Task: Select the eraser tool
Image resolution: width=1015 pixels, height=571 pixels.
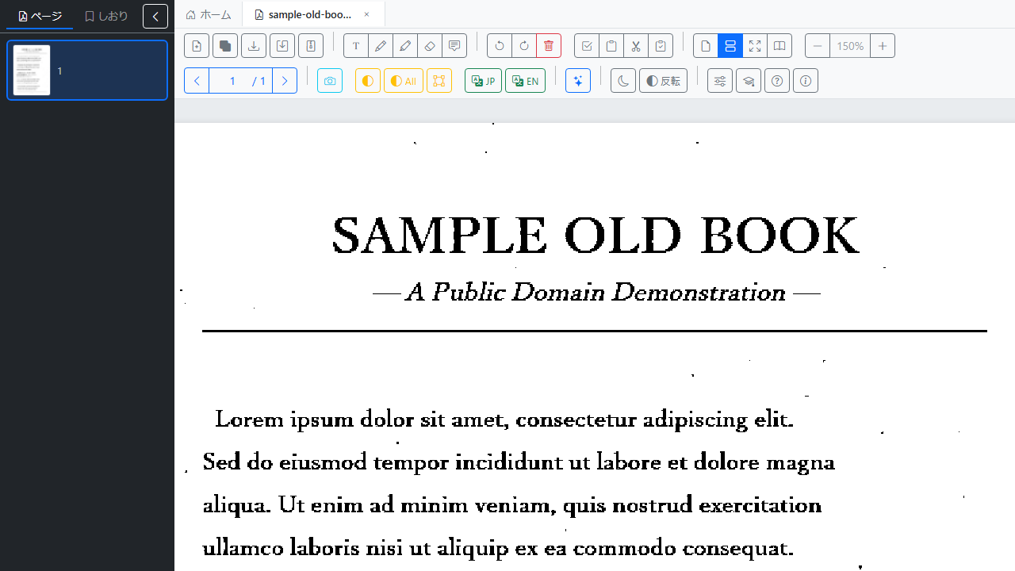Action: [430, 46]
